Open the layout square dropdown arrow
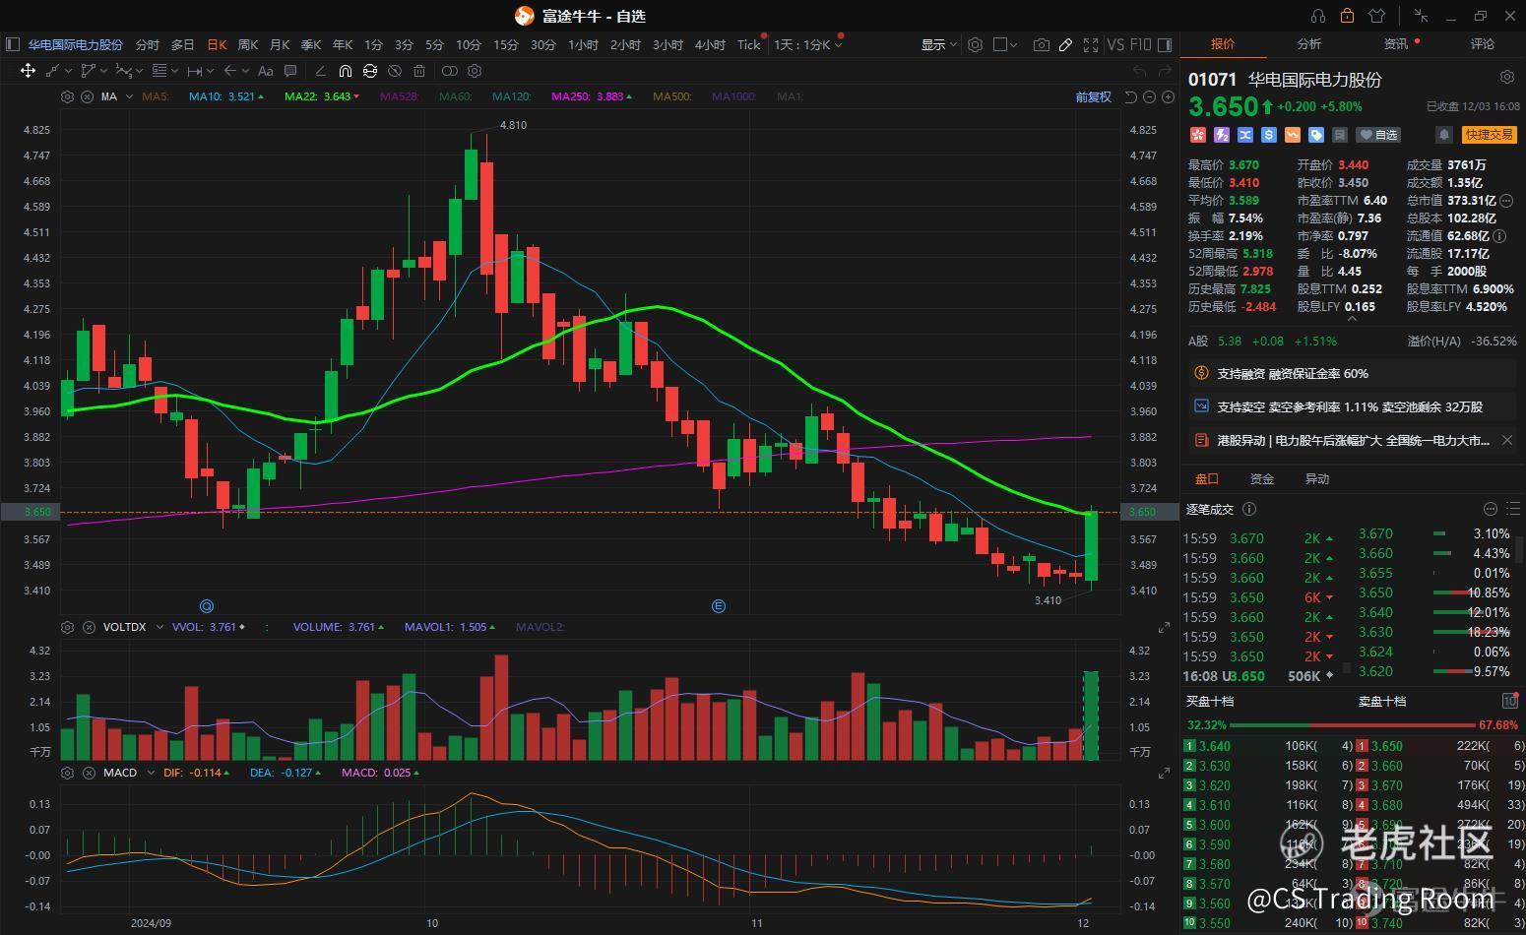Screen dimensions: 1526x935 click(x=1014, y=44)
